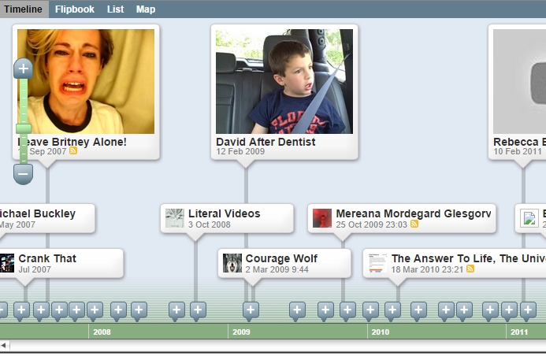The height and width of the screenshot is (356, 546).
Task: Click the green zoom slider handle
Action: (24, 128)
